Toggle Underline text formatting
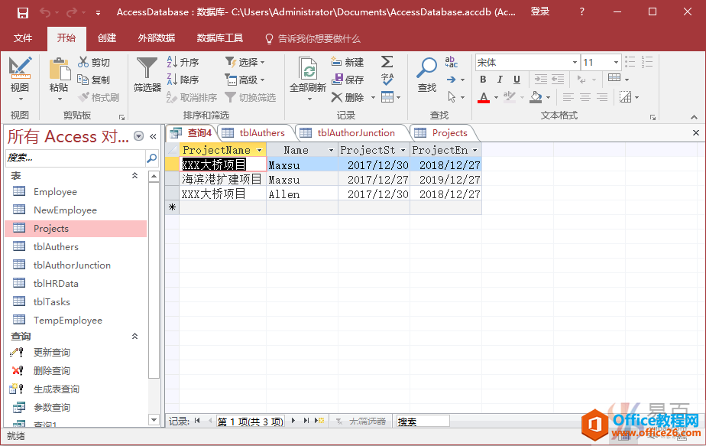The width and height of the screenshot is (706, 446). [517, 80]
